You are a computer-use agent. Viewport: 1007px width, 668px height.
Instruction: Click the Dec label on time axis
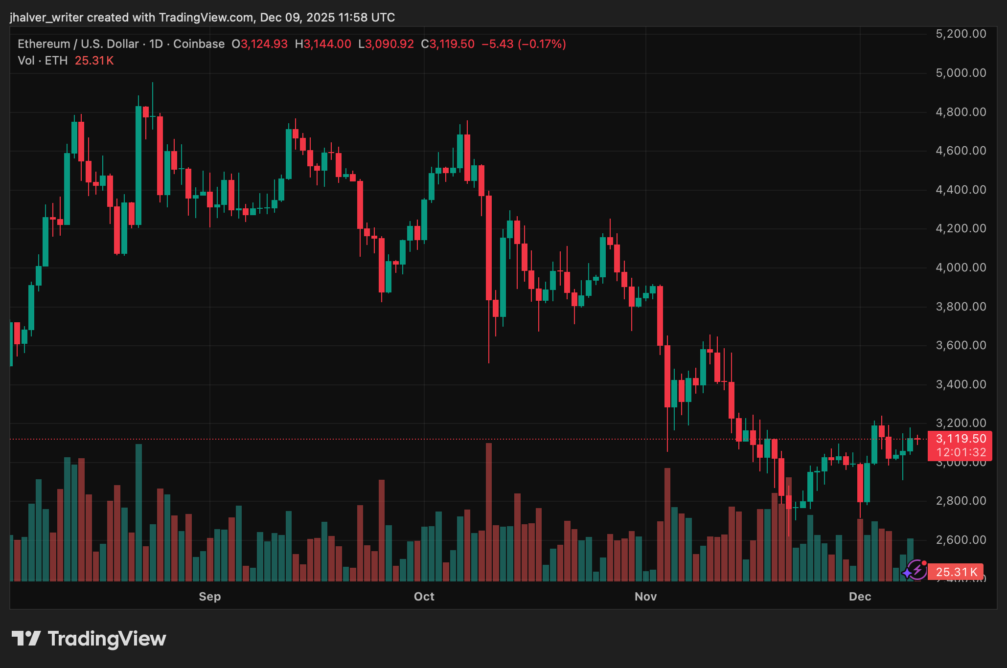pyautogui.click(x=860, y=597)
